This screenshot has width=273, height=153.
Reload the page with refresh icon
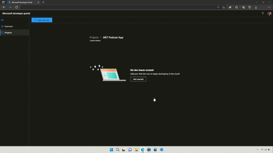[x=16, y=7]
